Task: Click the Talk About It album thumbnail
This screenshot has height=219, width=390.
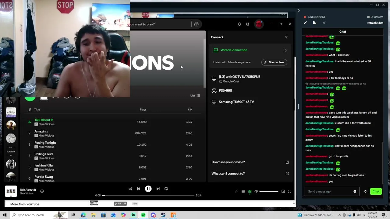Action: click(11, 191)
